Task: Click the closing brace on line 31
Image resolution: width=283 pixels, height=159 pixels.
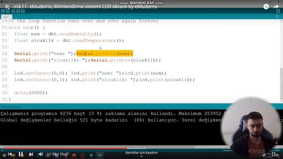Action: click(10, 99)
